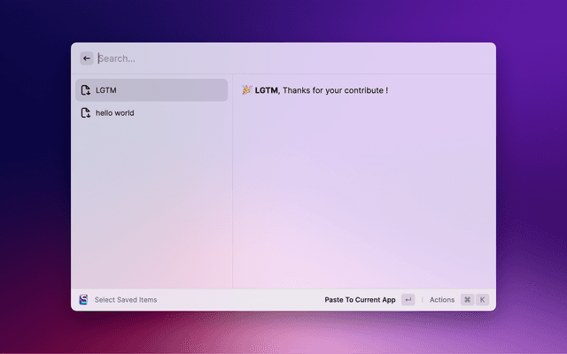Click the app logo in the bottom bar
Viewport: 567px width, 354px height.
point(83,300)
